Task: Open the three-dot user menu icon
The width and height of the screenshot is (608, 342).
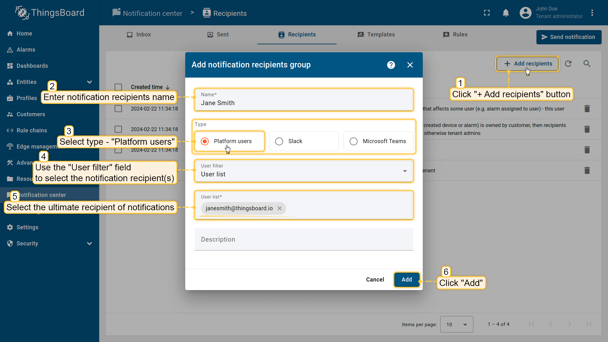Action: point(592,13)
